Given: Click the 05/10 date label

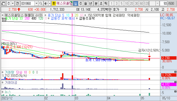Looking at the screenshot, I should pyautogui.click(x=166, y=98).
